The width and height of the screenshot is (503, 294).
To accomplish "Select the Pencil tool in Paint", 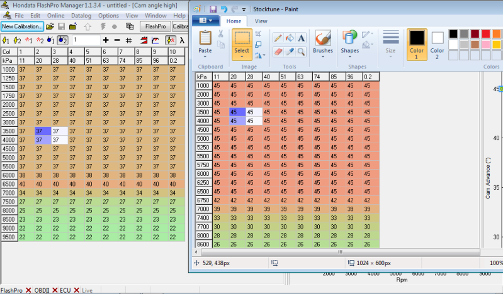I will point(278,38).
